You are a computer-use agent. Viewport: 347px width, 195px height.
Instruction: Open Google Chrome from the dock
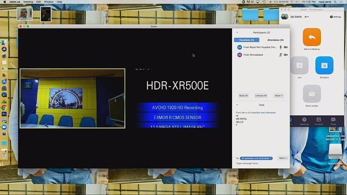tap(4, 108)
